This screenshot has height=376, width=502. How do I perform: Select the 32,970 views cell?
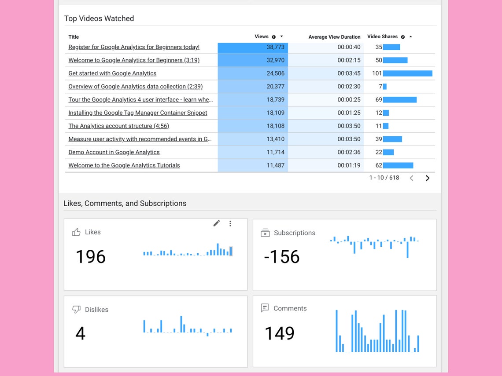[x=253, y=60]
